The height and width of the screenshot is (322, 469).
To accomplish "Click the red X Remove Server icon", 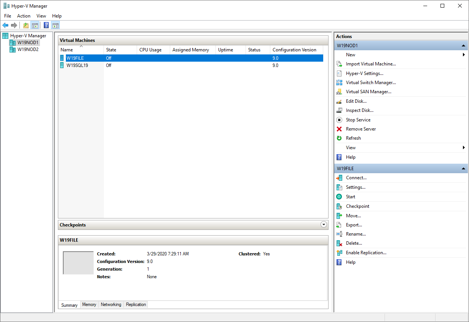I will coord(339,129).
